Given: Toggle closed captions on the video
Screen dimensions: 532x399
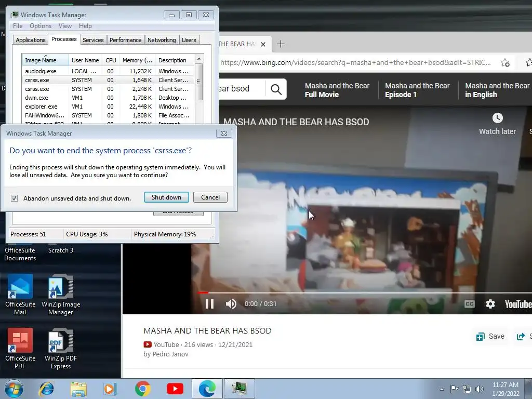Looking at the screenshot, I should (x=470, y=303).
